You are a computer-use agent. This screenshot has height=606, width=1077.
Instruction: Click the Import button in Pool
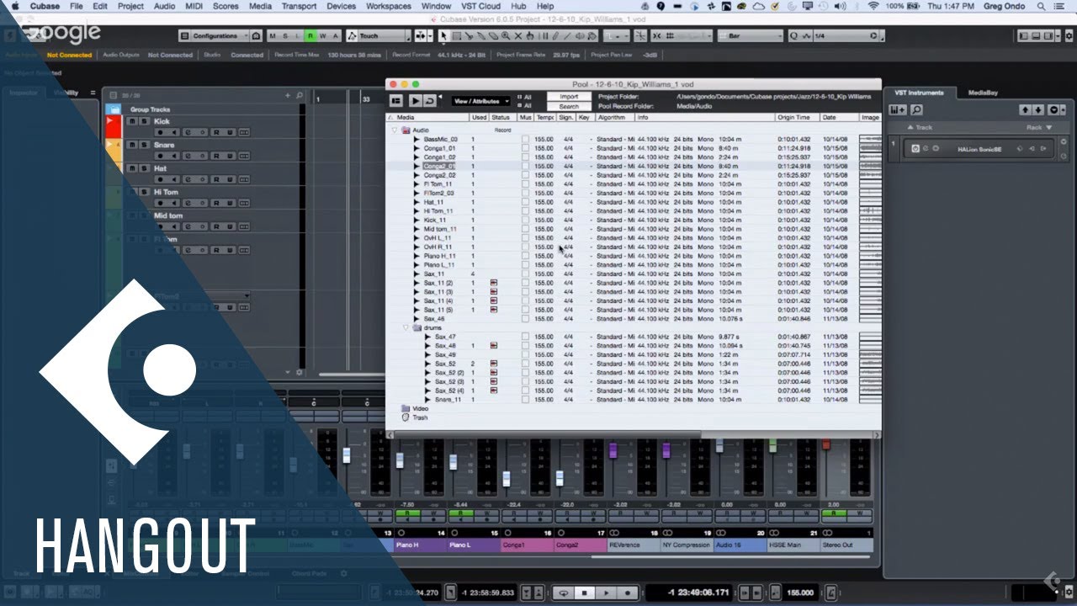[569, 97]
